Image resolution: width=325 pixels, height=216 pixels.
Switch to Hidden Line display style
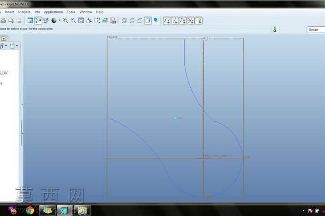(132, 21)
